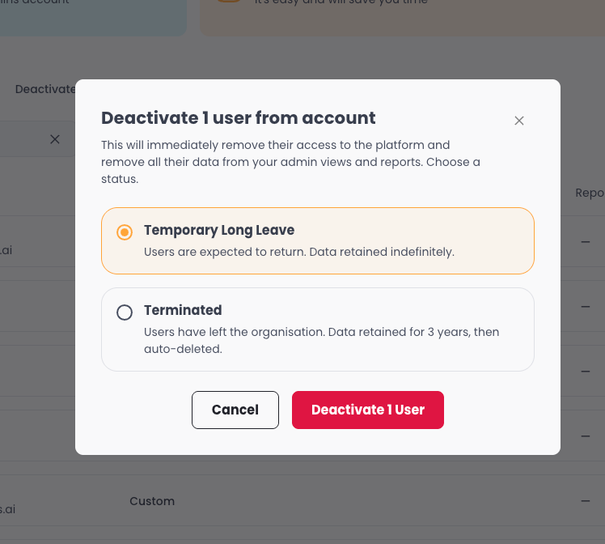Click the dash in the Custom row

point(586,501)
